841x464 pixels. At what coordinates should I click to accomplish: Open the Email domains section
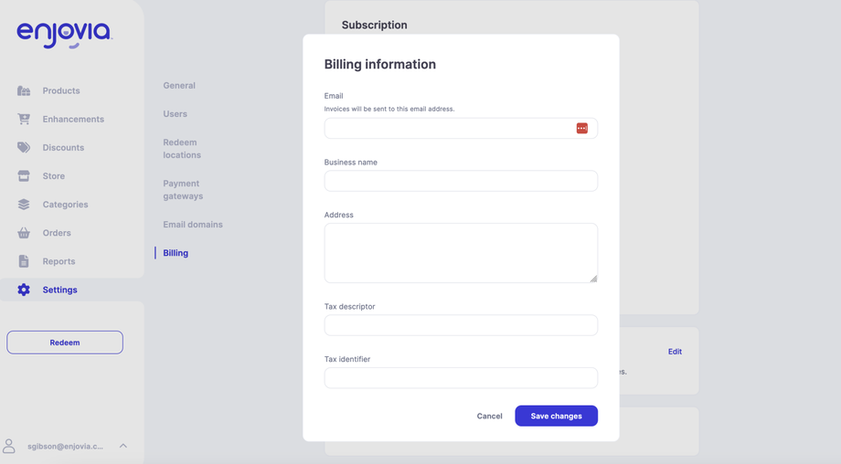coord(193,225)
